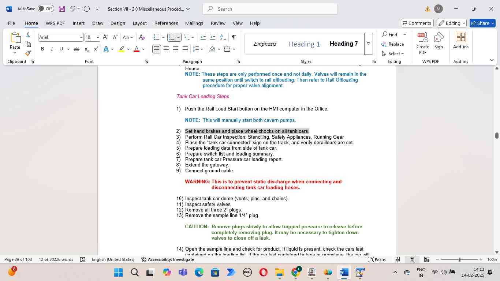
Task: Click the Sort A-Z icon
Action: [223, 37]
